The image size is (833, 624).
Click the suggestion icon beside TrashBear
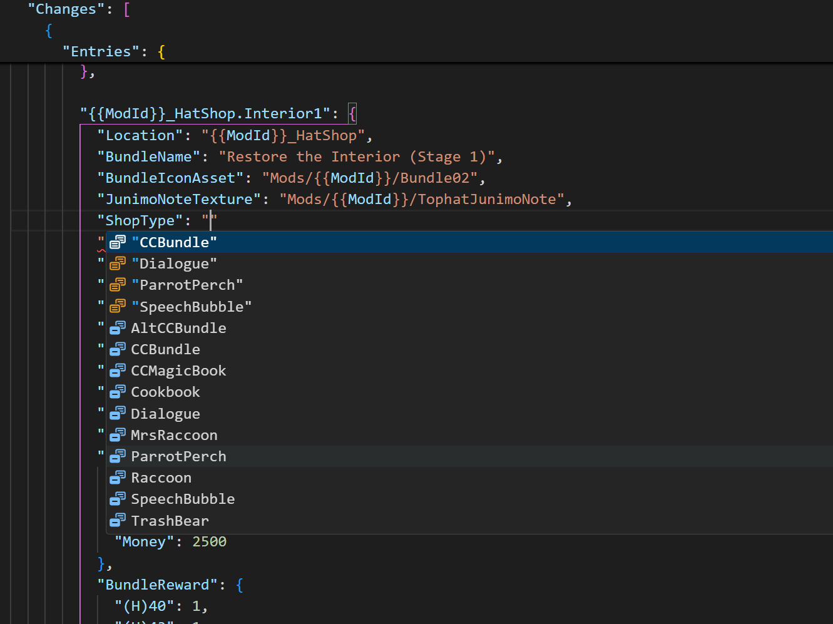point(118,519)
